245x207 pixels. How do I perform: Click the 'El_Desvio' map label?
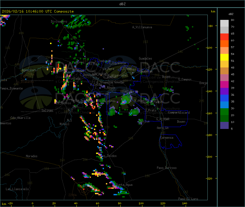click(x=63, y=103)
